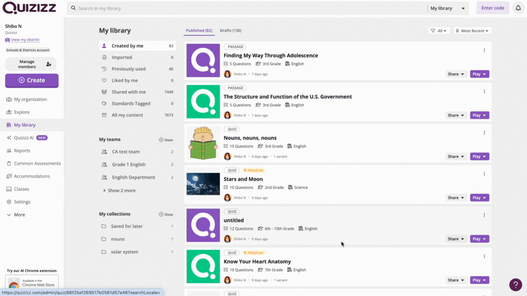Image resolution: width=527 pixels, height=296 pixels.
Task: Open the help question mark button
Action: (x=516, y=285)
